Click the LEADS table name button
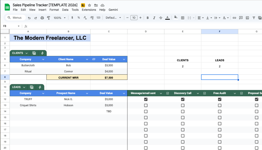The width and height of the screenshot is (262, 150). pos(19,87)
